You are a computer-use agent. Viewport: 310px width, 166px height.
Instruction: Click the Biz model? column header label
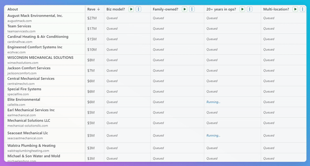pyautogui.click(x=115, y=9)
